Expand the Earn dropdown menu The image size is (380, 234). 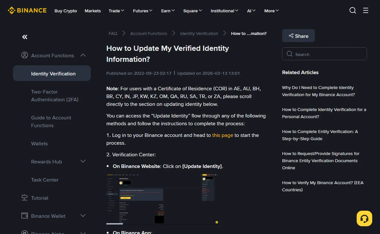pyautogui.click(x=168, y=11)
